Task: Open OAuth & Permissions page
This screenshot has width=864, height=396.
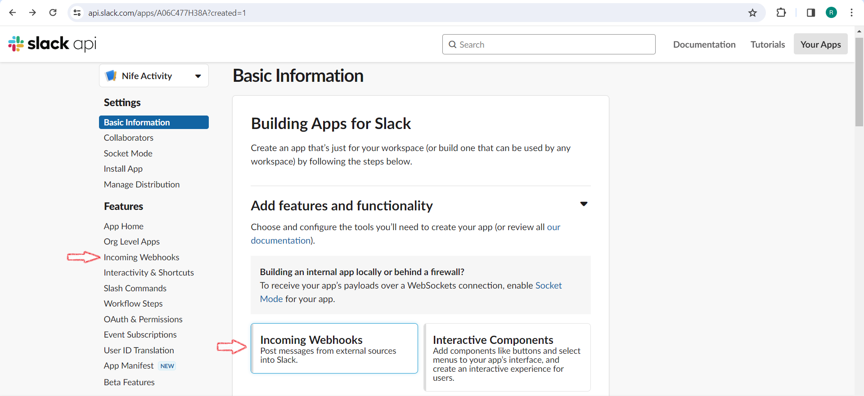Action: coord(143,319)
